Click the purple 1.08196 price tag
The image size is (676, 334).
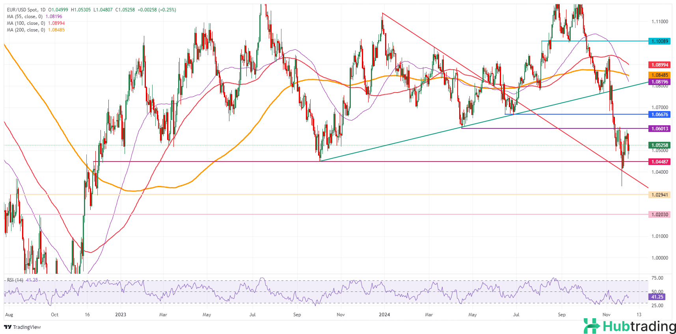click(659, 82)
